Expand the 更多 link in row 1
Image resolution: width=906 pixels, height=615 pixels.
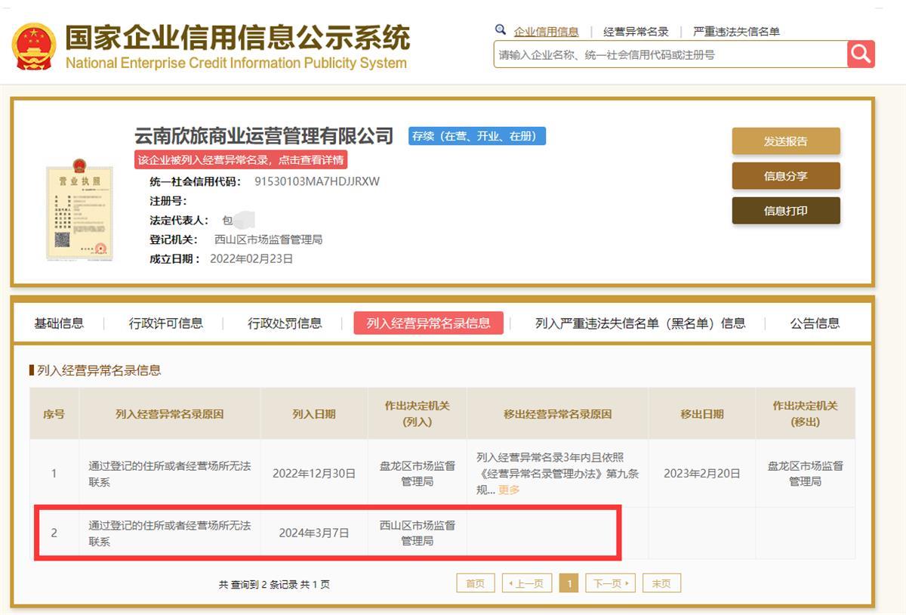coord(509,490)
